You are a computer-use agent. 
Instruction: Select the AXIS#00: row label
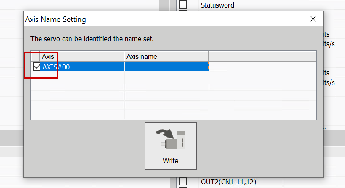pyautogui.click(x=57, y=67)
